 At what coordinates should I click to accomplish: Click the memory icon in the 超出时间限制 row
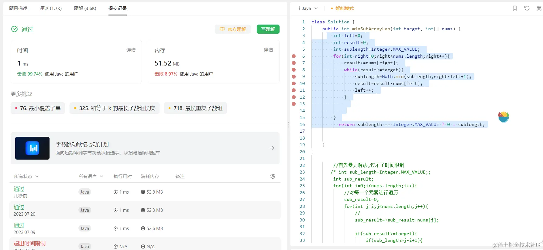143,247
